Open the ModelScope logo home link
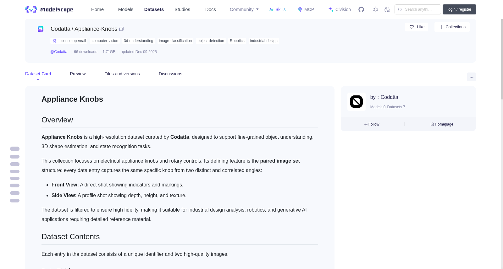Screen dimensions: 503x269 point(49,9)
